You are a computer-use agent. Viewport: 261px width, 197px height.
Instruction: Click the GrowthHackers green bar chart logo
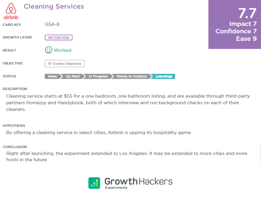[94, 183]
